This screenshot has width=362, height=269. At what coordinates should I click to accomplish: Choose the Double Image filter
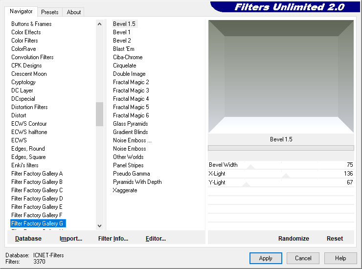pyautogui.click(x=129, y=74)
